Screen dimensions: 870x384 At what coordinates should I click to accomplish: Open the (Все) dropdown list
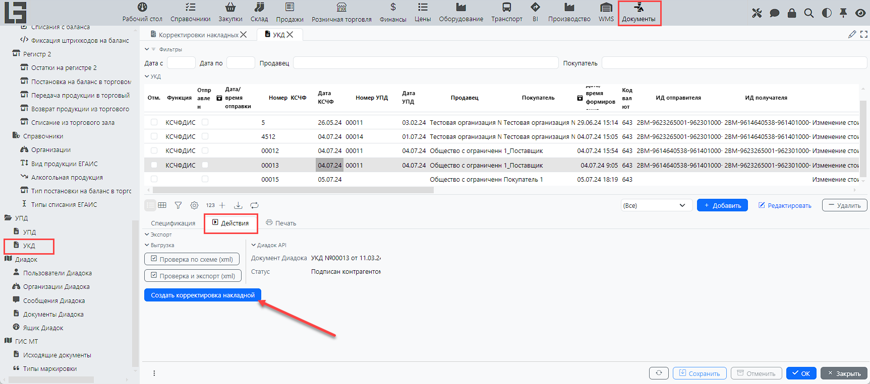click(654, 205)
